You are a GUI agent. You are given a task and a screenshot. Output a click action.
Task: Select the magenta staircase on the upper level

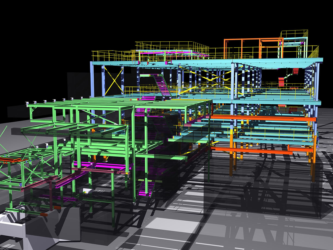coord(162,85)
